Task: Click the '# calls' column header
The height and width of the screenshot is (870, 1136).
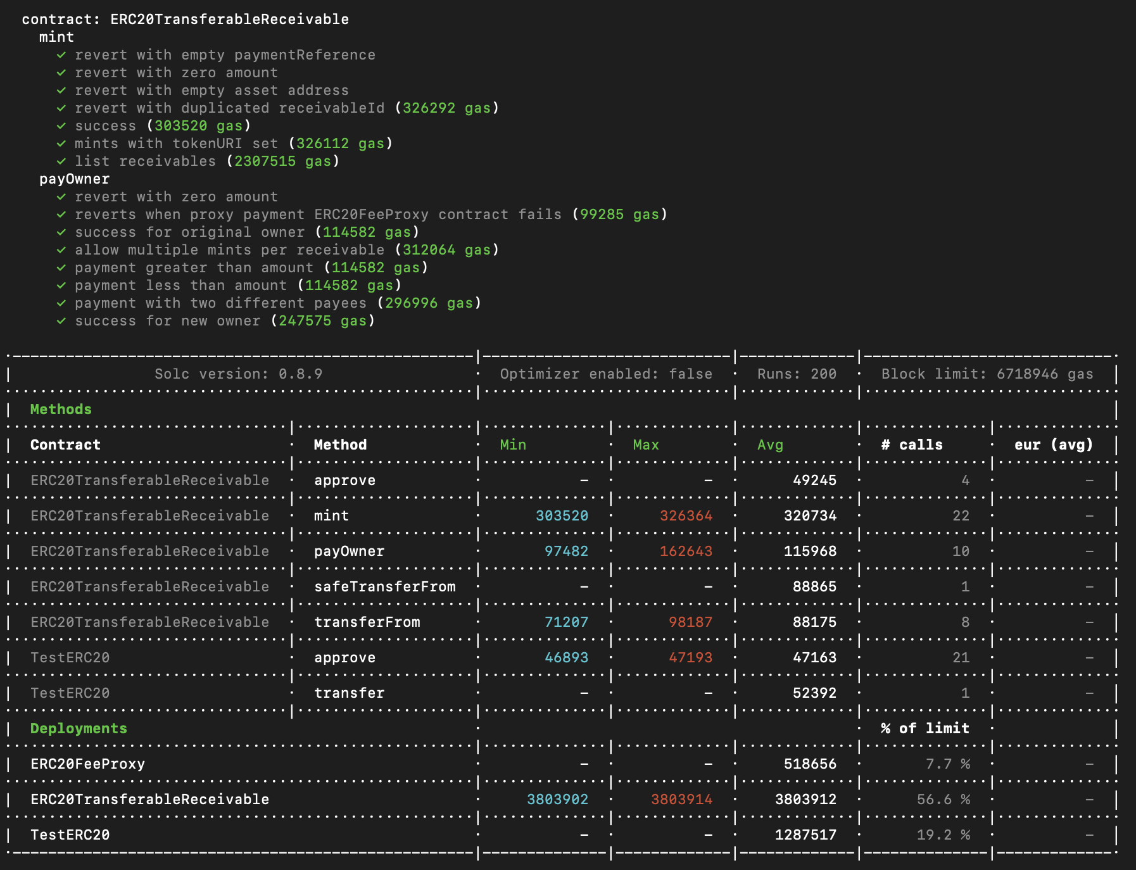Action: [x=912, y=445]
